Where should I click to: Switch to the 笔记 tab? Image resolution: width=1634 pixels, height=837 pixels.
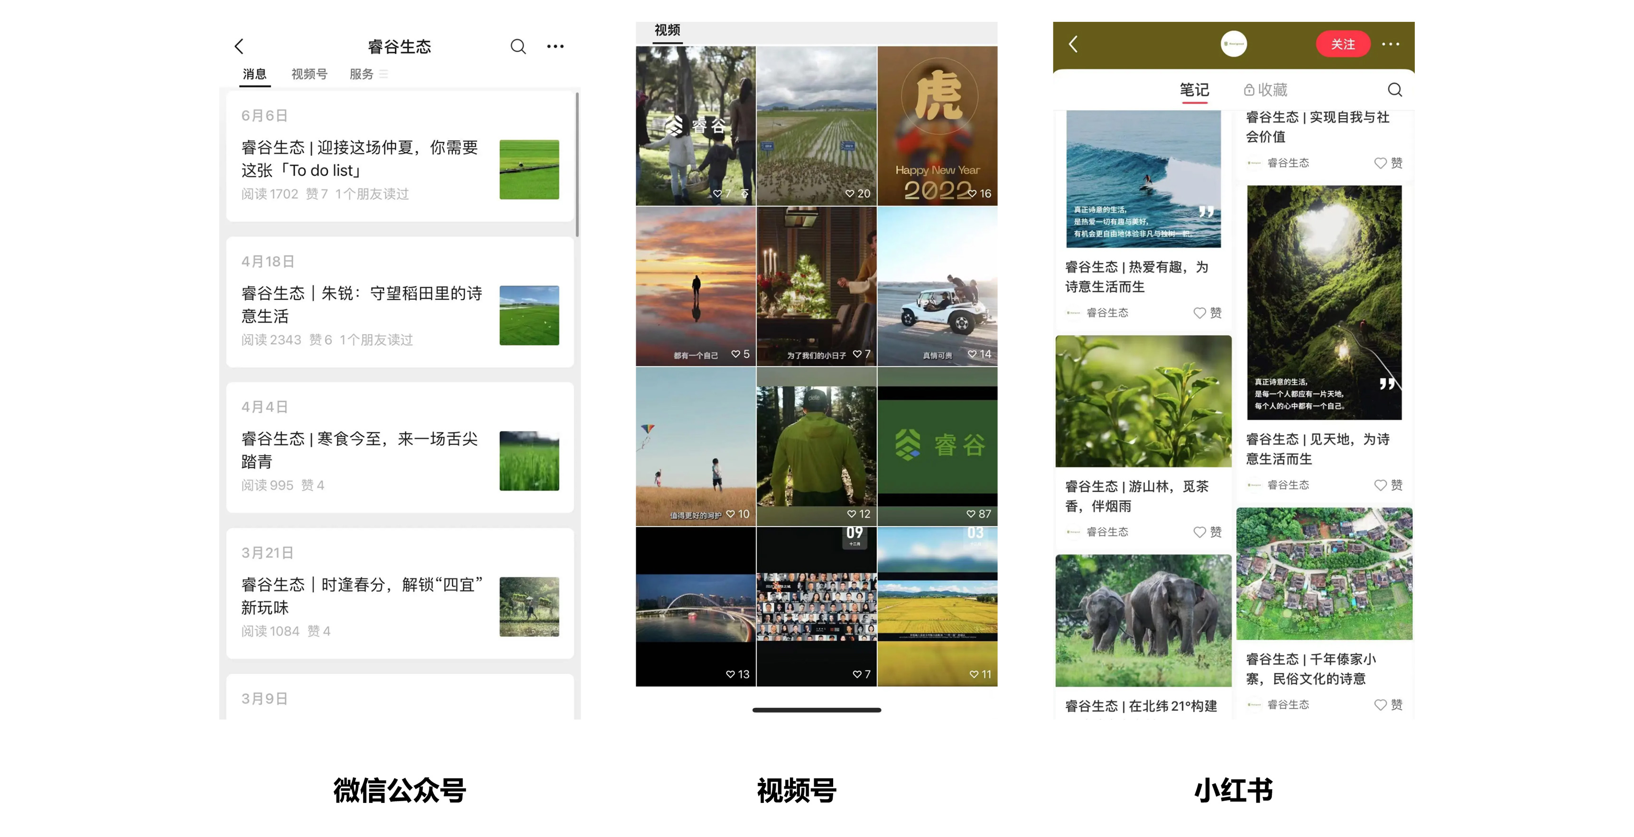coord(1194,90)
